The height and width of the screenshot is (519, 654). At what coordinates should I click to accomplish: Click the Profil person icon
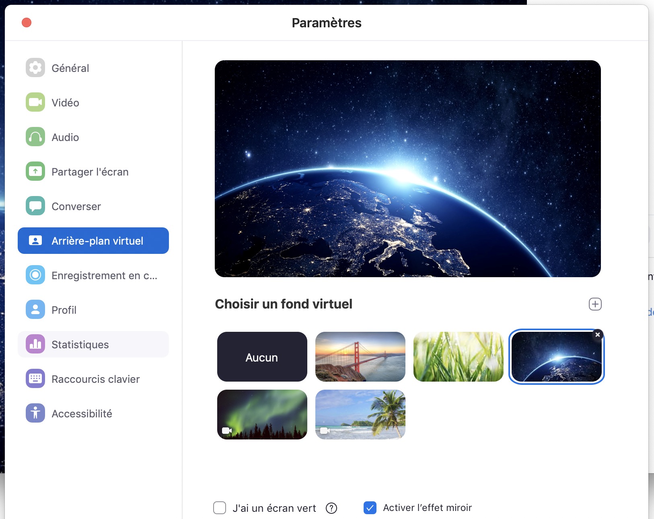(35, 310)
